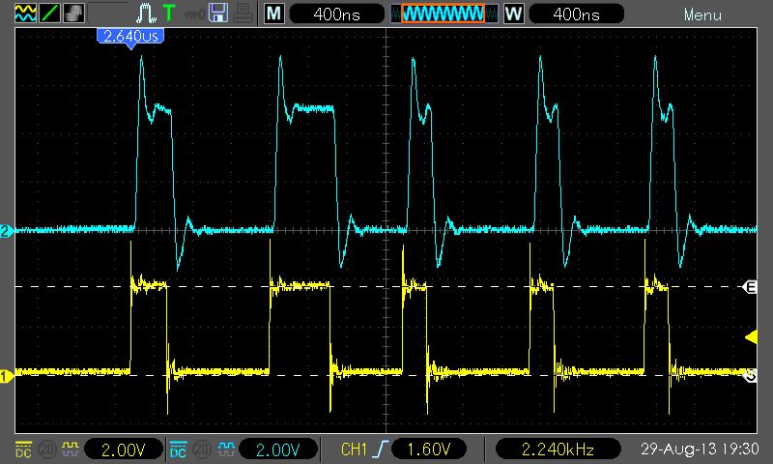Open CH1 2.00V vertical scale field

coord(123,449)
